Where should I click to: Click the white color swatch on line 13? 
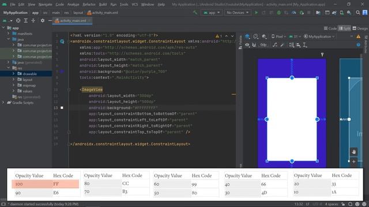coord(62,108)
